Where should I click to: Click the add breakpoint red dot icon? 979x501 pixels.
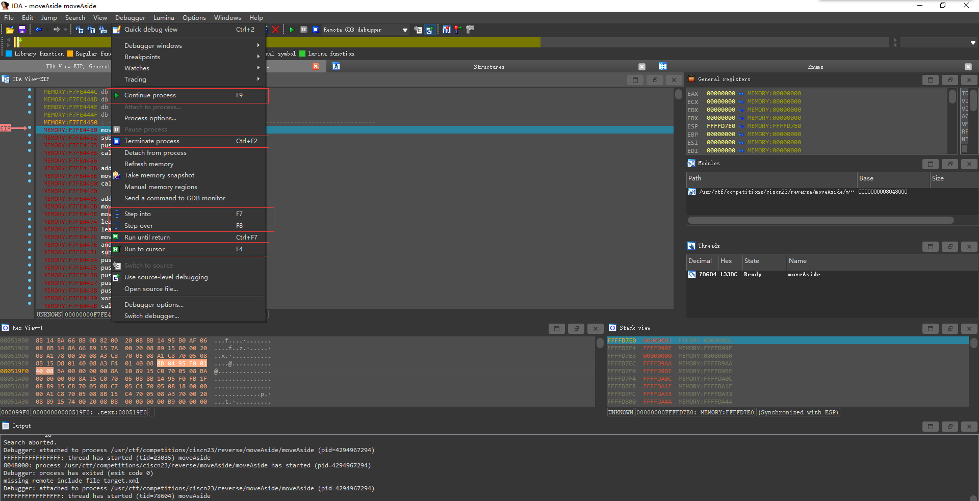point(458,30)
